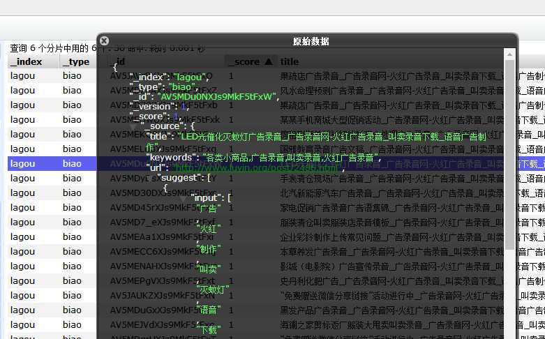Click the "_id" value AV5MDu0NXJs9MkF5tFxW
The width and height of the screenshot is (545, 339).
(218, 96)
